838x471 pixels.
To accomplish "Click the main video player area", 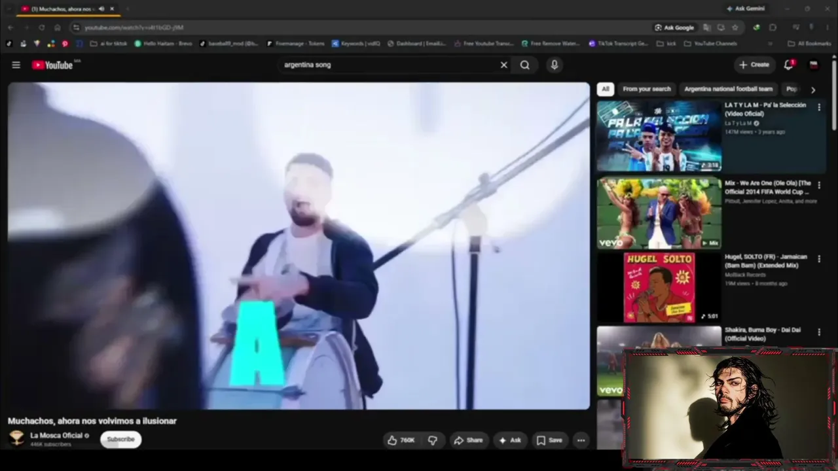I will 299,246.
